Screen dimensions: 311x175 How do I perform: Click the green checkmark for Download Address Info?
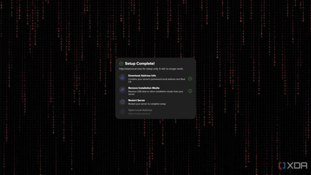tap(190, 79)
